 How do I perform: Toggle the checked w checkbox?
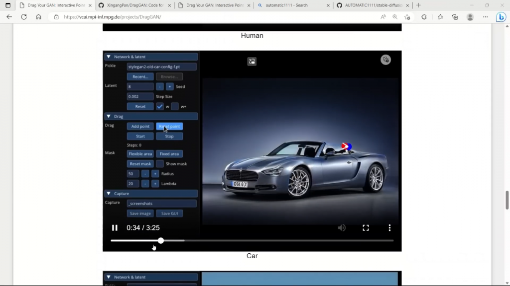pos(160,106)
